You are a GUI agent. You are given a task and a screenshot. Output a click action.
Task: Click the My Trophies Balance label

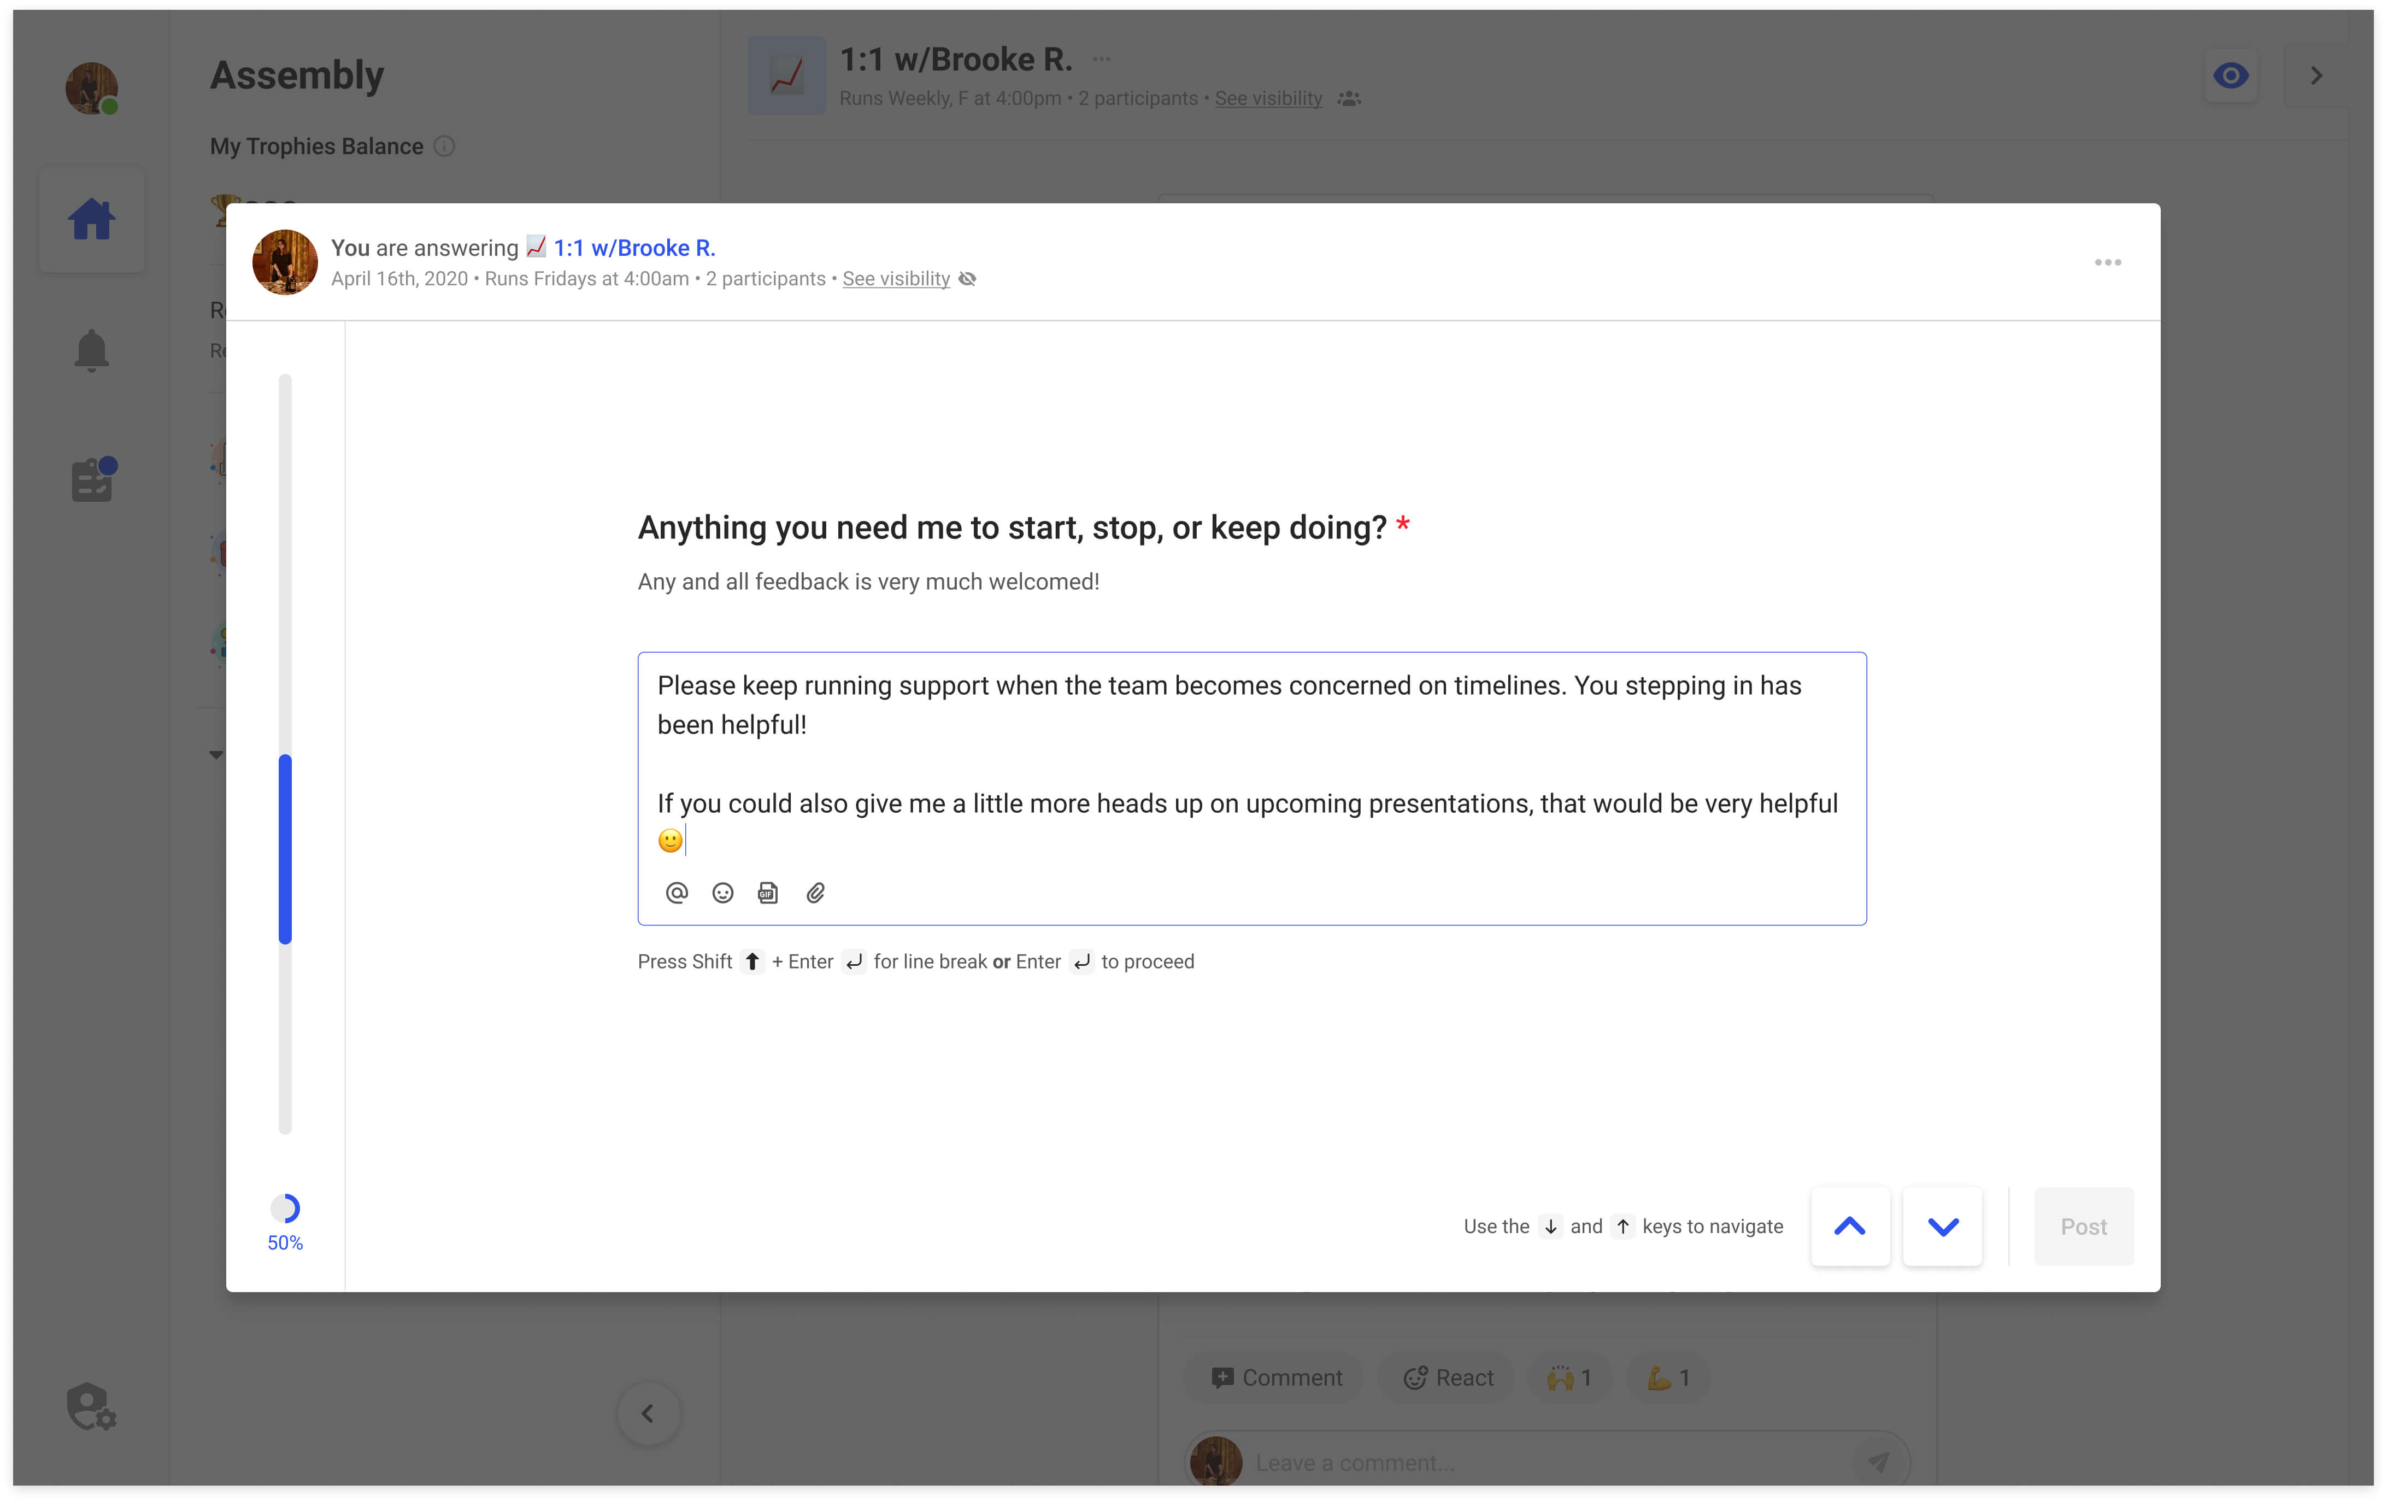[317, 146]
